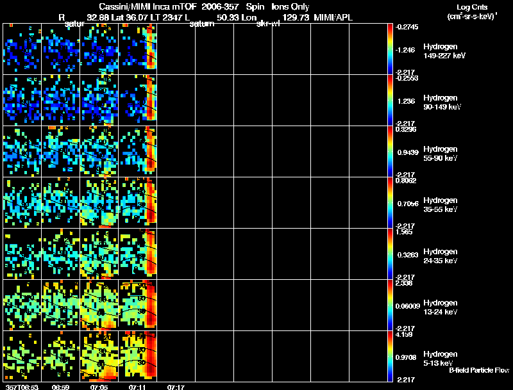Select the Hydrogen 35-55 keV panel at 06:53
This screenshot has width=513, height=390.
(22, 202)
